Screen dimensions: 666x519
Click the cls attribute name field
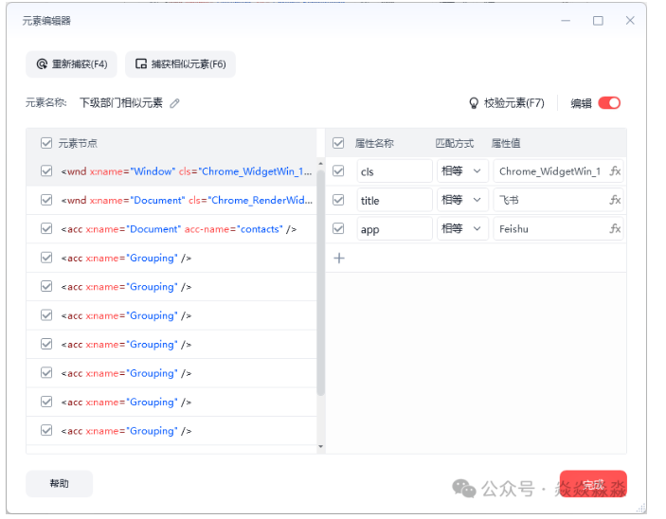(x=395, y=171)
